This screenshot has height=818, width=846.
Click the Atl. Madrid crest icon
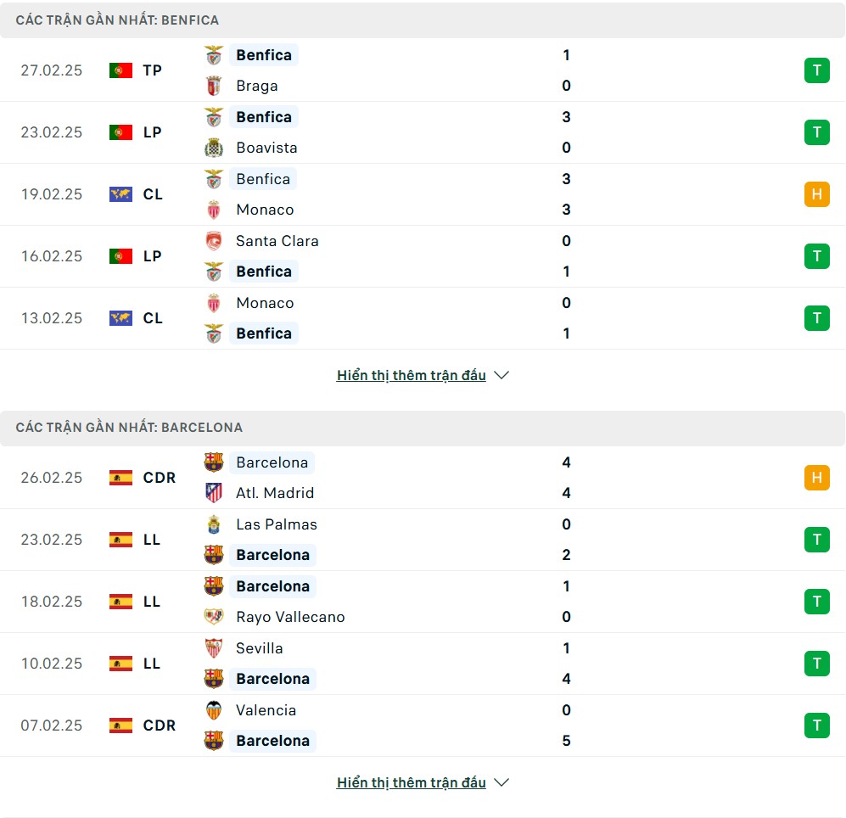pyautogui.click(x=214, y=493)
